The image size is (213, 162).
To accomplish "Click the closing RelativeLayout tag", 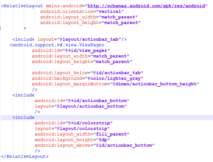I will [x=25, y=157].
